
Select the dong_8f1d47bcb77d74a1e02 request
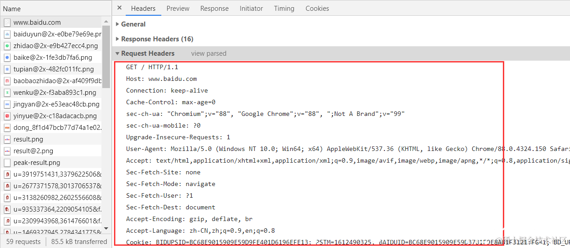[51, 128]
